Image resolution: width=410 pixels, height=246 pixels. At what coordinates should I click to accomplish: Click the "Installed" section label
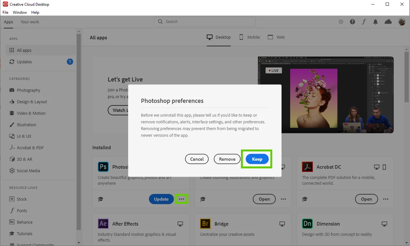pyautogui.click(x=102, y=148)
